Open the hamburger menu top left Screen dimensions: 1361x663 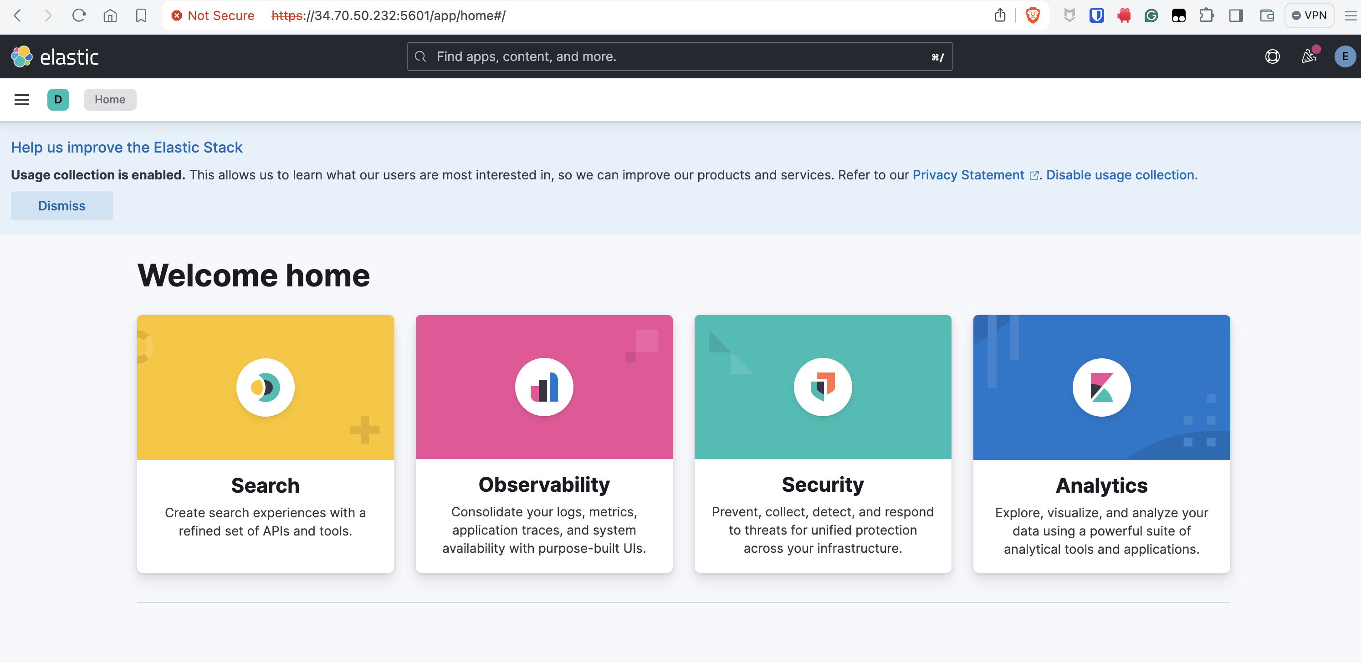click(22, 99)
